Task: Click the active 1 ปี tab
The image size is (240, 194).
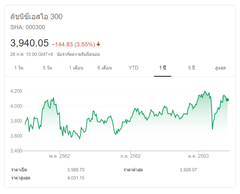Action: click(162, 68)
